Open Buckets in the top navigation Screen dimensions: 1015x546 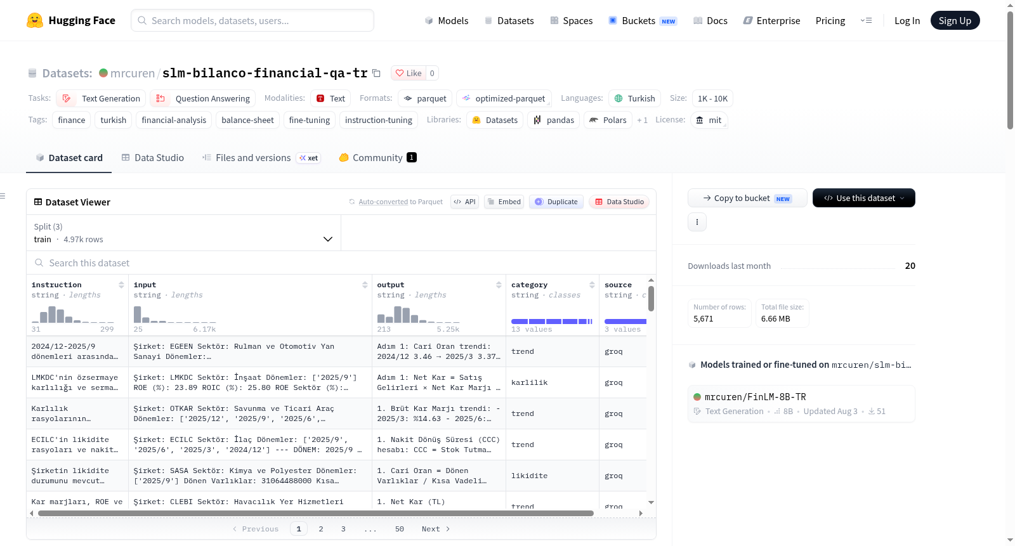point(643,20)
